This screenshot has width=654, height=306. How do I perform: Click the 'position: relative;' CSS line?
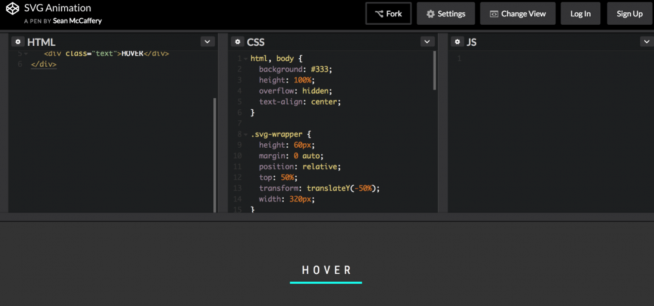click(x=300, y=167)
